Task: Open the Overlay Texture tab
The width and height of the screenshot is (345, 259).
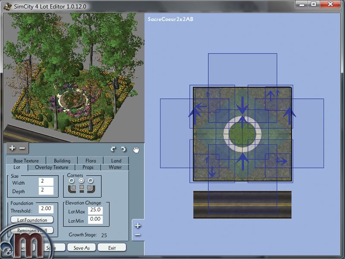Action: click(52, 167)
